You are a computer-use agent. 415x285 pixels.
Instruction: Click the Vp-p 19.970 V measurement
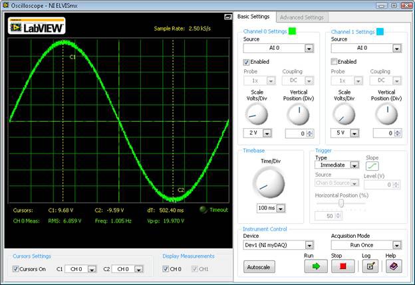[x=166, y=221]
